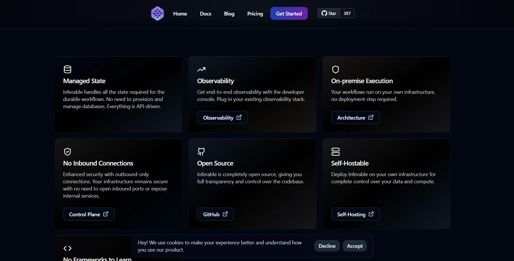This screenshot has width=514, height=261.
Task: Click the Observability trending-up icon
Action: (201, 69)
